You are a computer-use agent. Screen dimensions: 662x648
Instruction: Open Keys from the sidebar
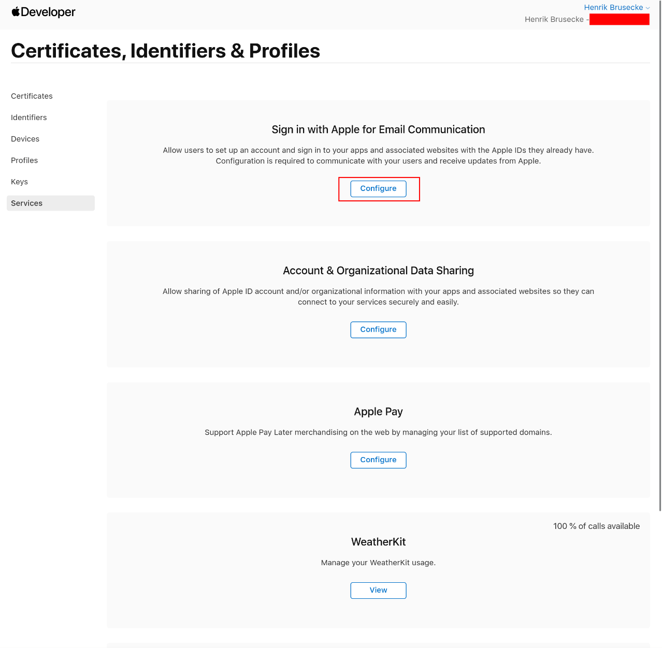point(20,182)
